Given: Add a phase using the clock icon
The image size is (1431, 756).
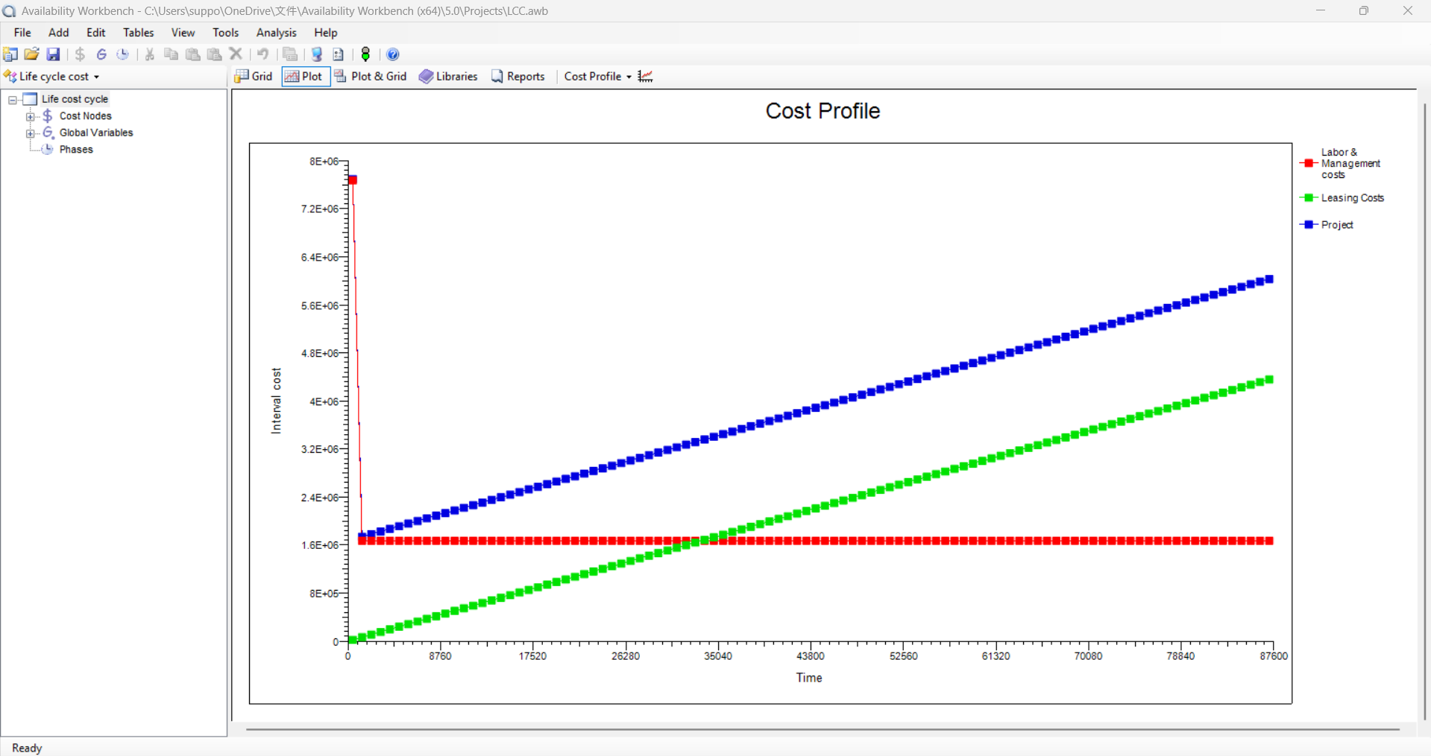Looking at the screenshot, I should [x=123, y=54].
